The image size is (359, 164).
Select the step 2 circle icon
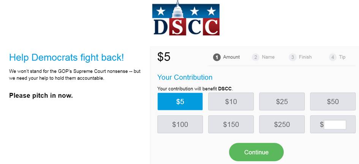coord(256,57)
